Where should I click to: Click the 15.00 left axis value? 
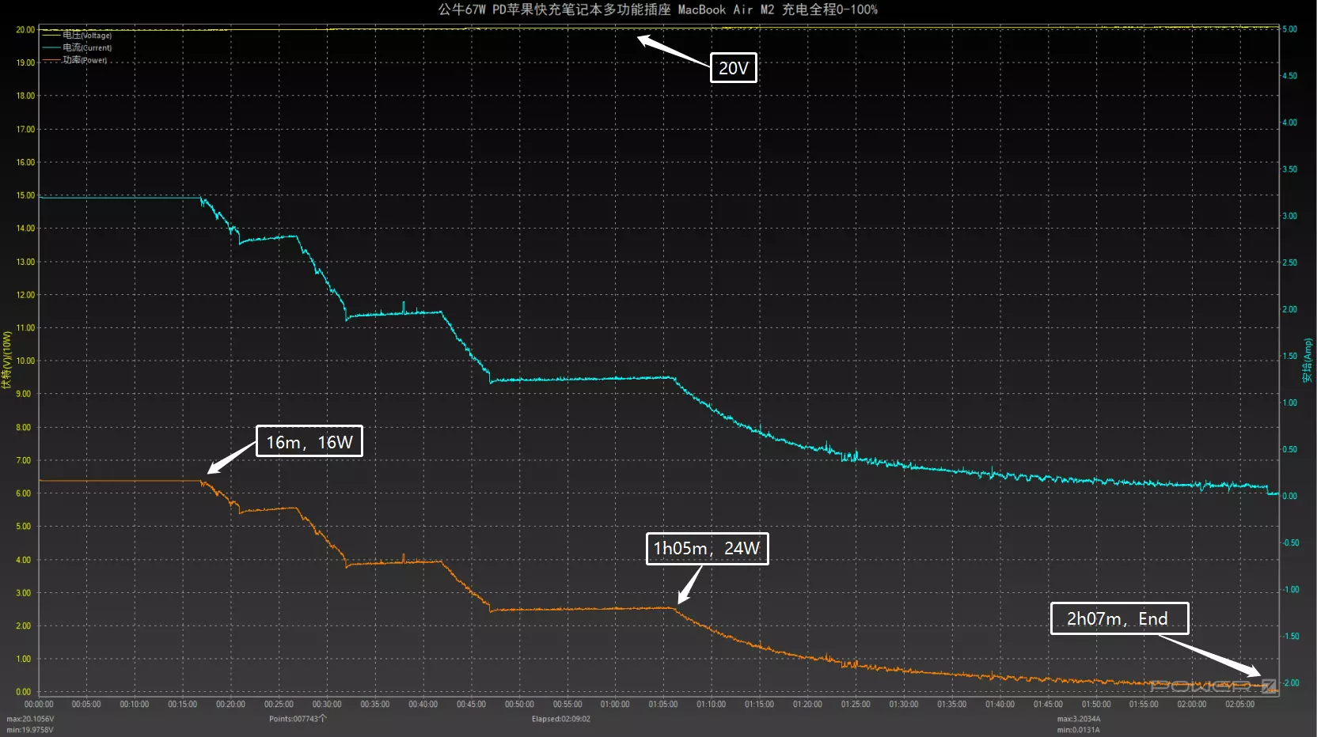[x=25, y=195]
